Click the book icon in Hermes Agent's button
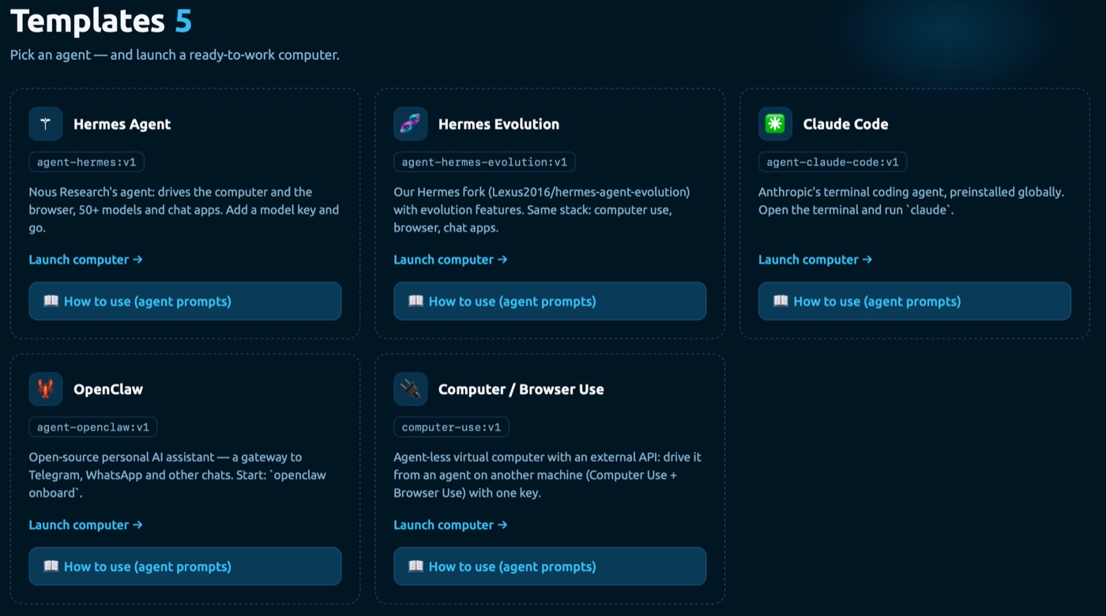Image resolution: width=1106 pixels, height=616 pixels. click(51, 301)
